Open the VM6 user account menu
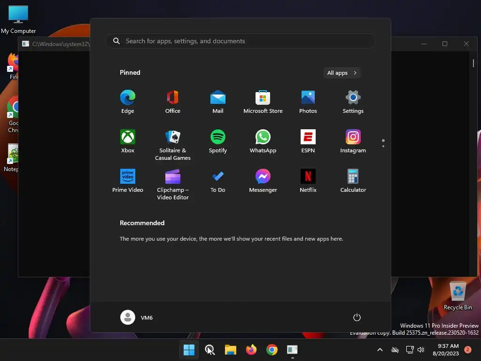Viewport: 481px width, 361px height. pyautogui.click(x=137, y=317)
